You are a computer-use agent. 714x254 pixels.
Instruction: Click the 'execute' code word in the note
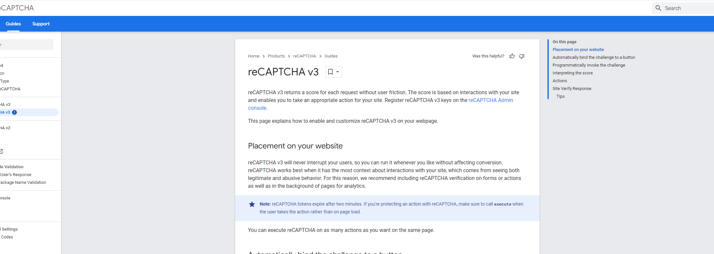[x=503, y=204]
